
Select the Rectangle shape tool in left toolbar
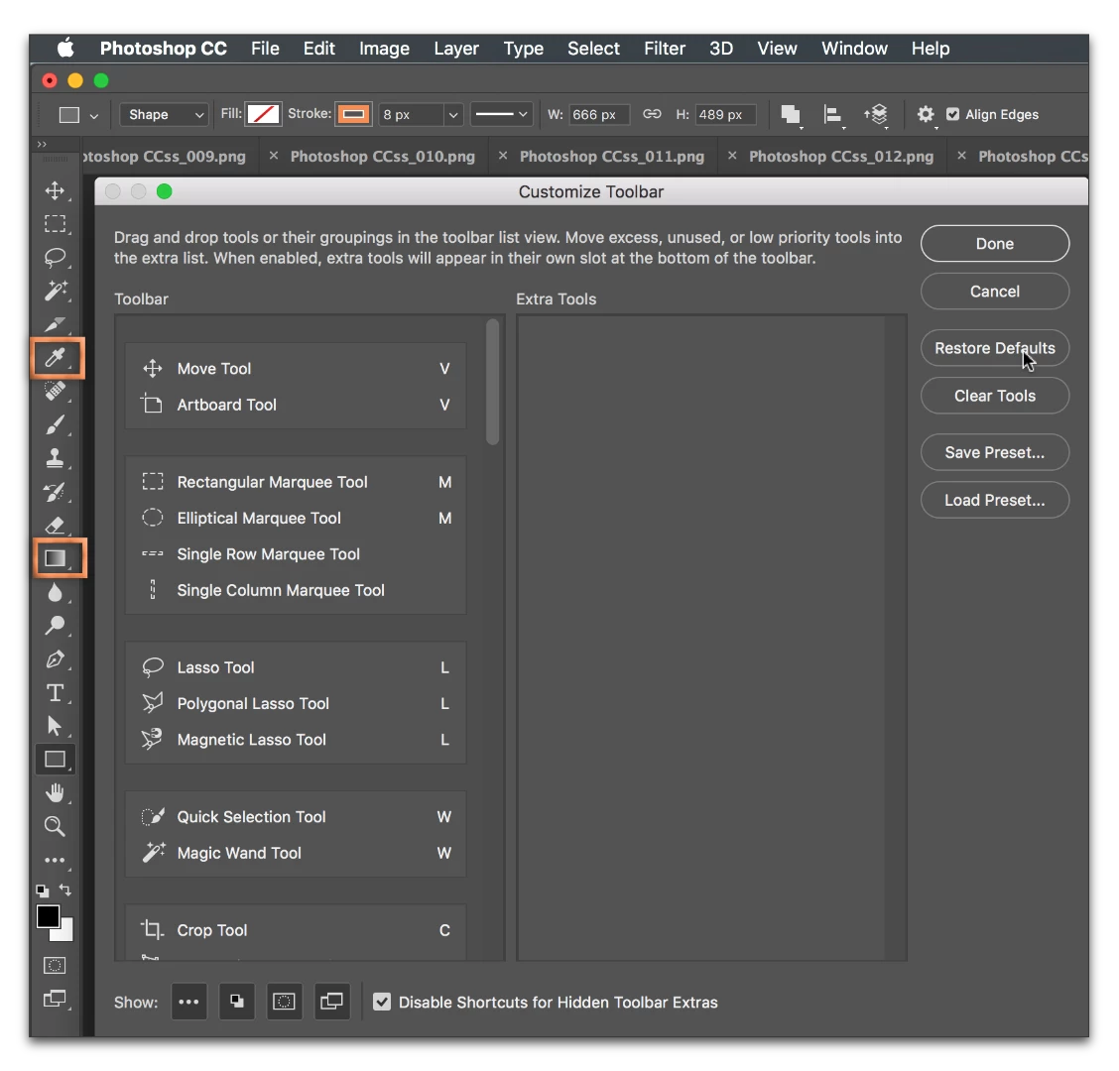(55, 760)
